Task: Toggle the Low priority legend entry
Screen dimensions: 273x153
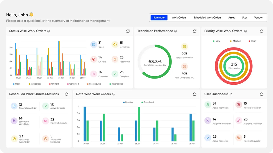Action: (x=217, y=41)
